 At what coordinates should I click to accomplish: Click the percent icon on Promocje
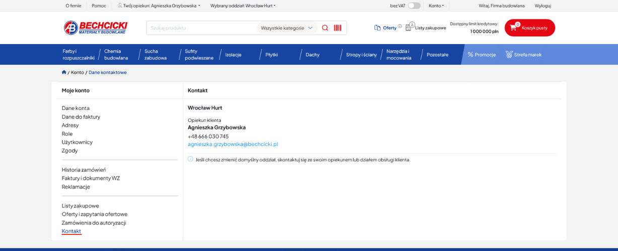[x=471, y=55]
